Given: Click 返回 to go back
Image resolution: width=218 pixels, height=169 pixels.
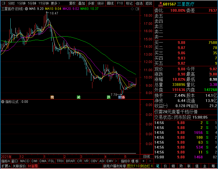Looking at the screenshot, I should pos(149,3).
